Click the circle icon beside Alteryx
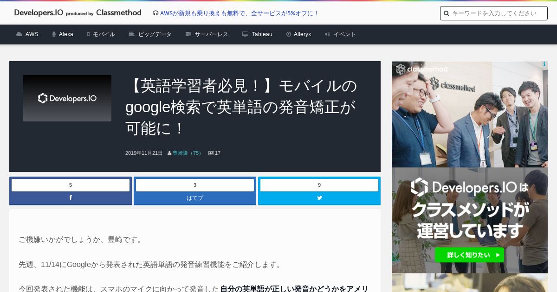The width and height of the screenshot is (557, 292). pos(289,34)
